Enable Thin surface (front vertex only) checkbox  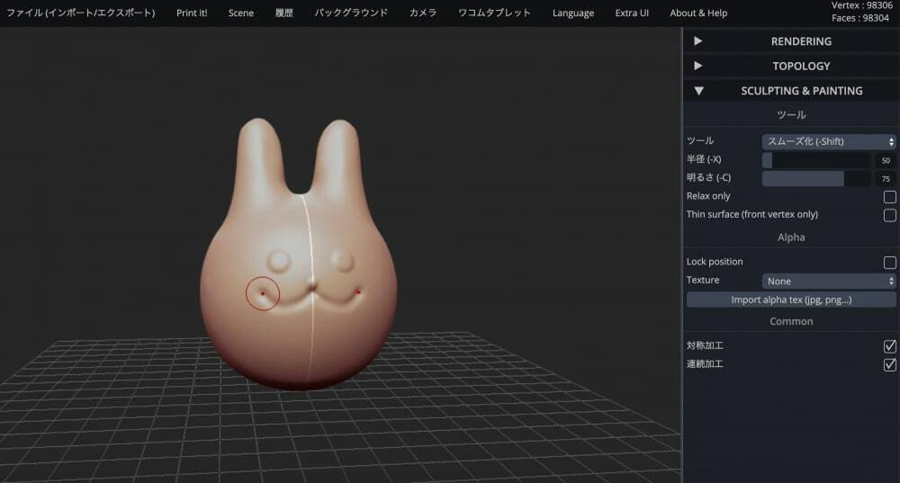(x=890, y=215)
